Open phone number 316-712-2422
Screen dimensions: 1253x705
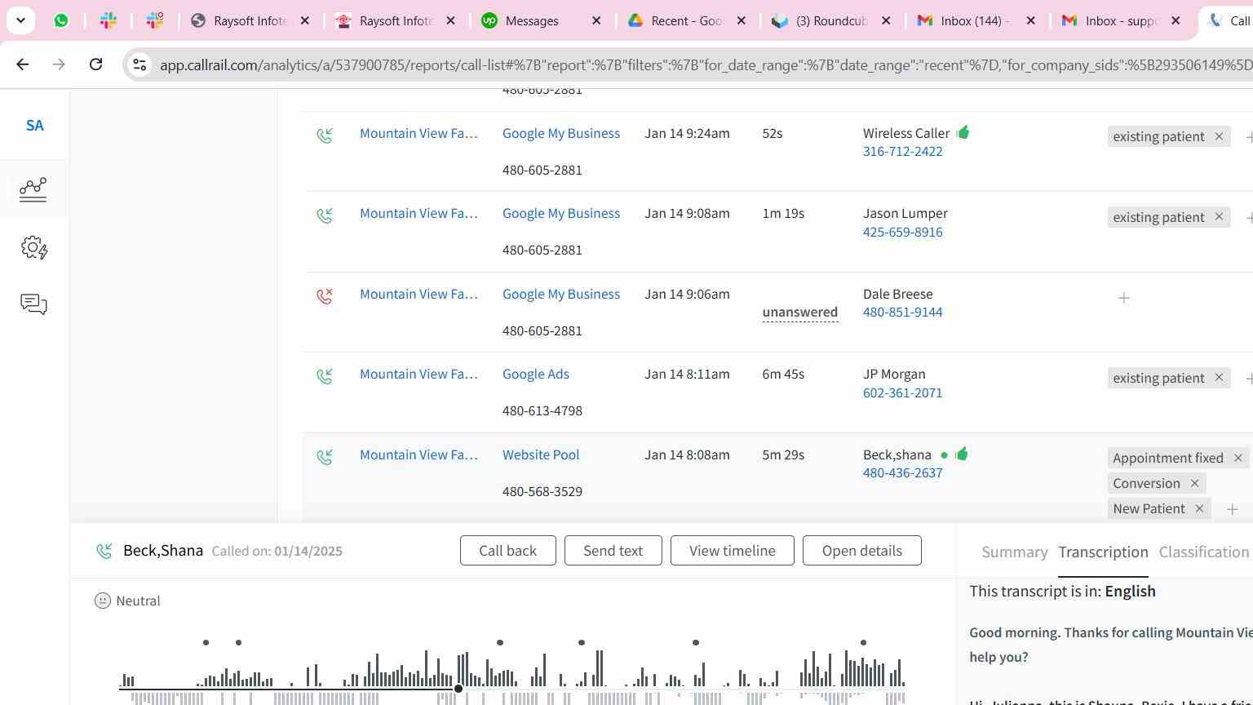pyautogui.click(x=903, y=151)
